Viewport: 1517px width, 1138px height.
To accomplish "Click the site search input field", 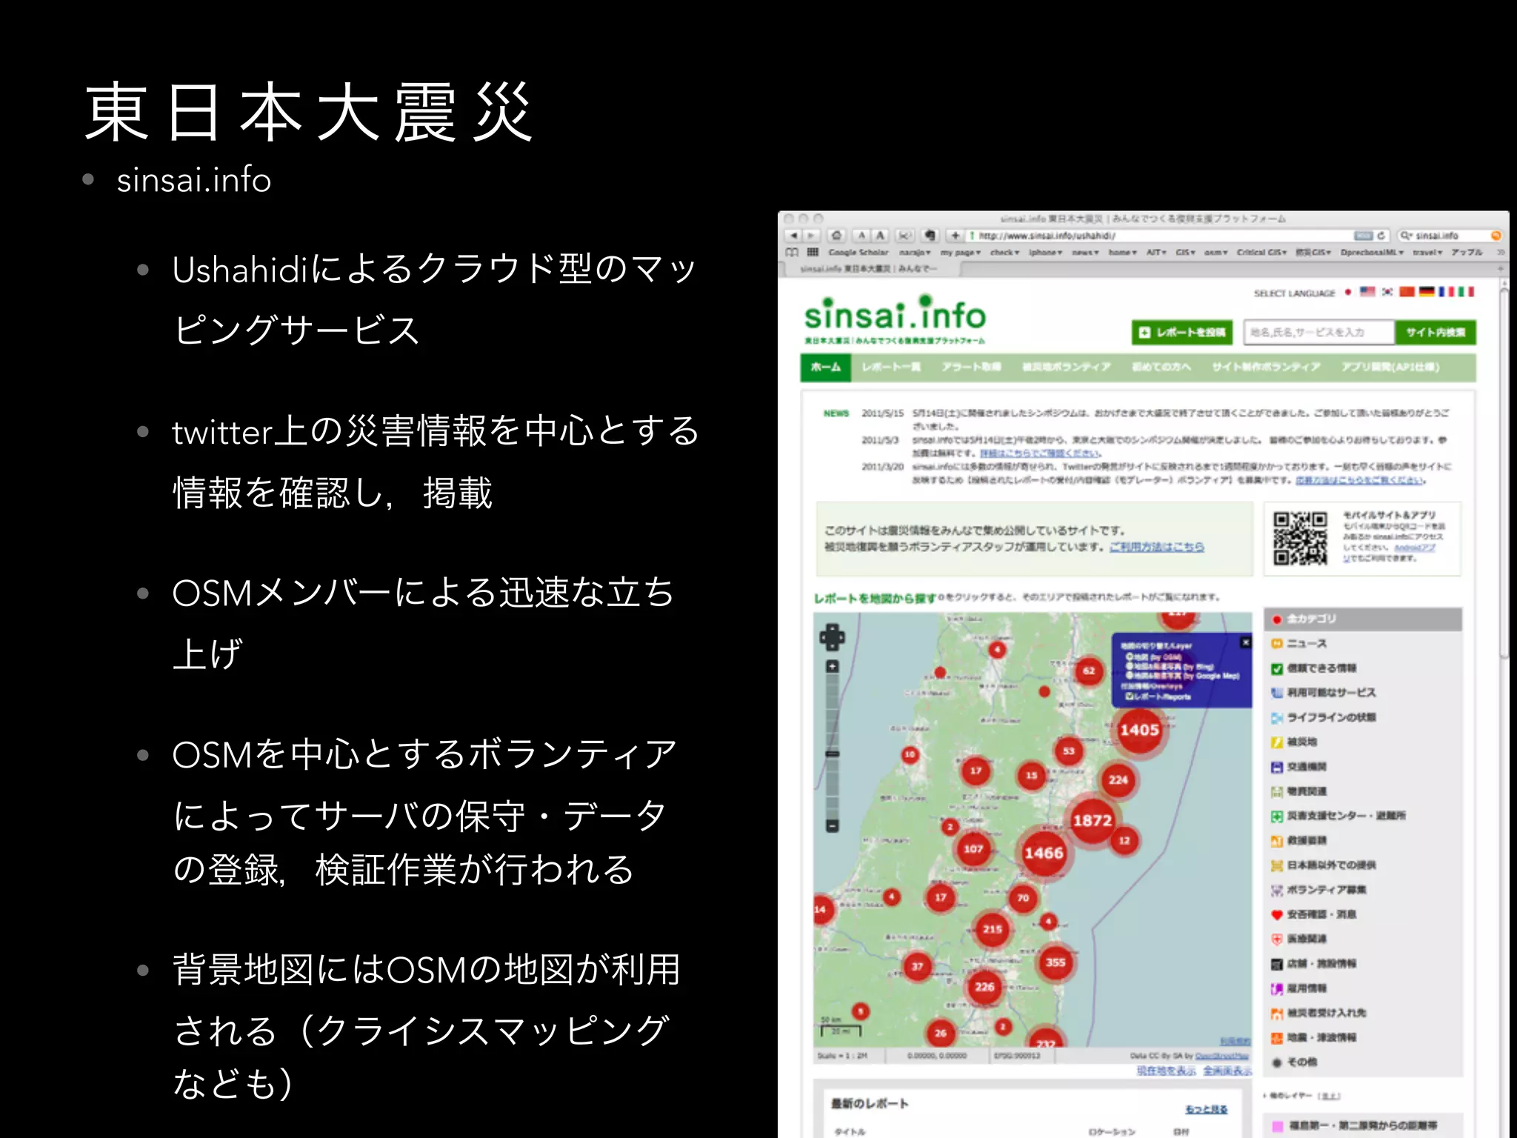I will tap(1318, 333).
